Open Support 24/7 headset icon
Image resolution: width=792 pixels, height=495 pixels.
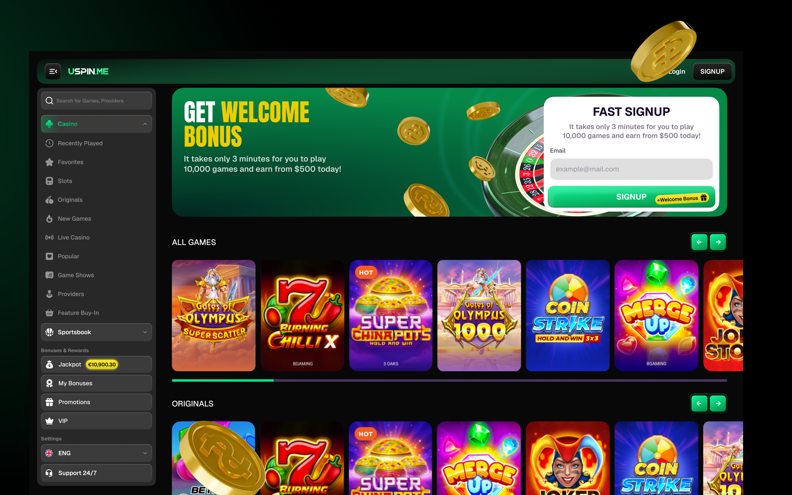tap(49, 473)
